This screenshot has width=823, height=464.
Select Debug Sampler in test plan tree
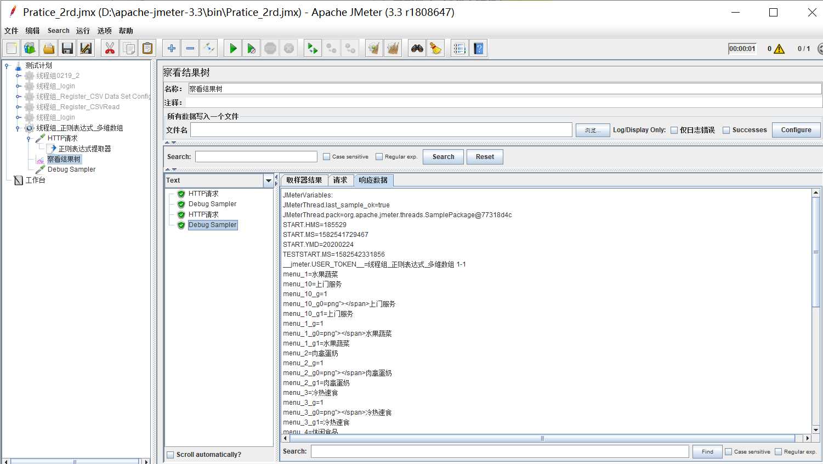(71, 169)
